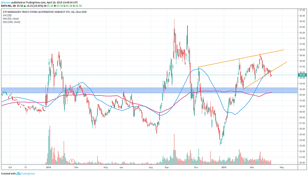Click the blue horizontal support zone rectangle
Screen dimensions: 308x177
[x=149, y=90]
